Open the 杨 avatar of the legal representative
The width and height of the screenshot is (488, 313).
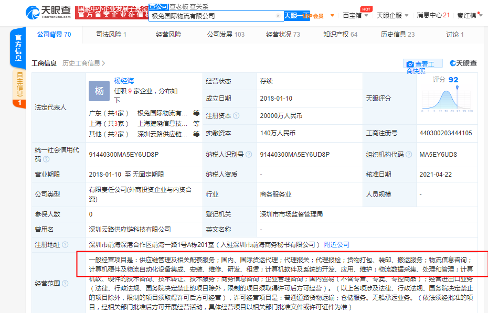(99, 91)
